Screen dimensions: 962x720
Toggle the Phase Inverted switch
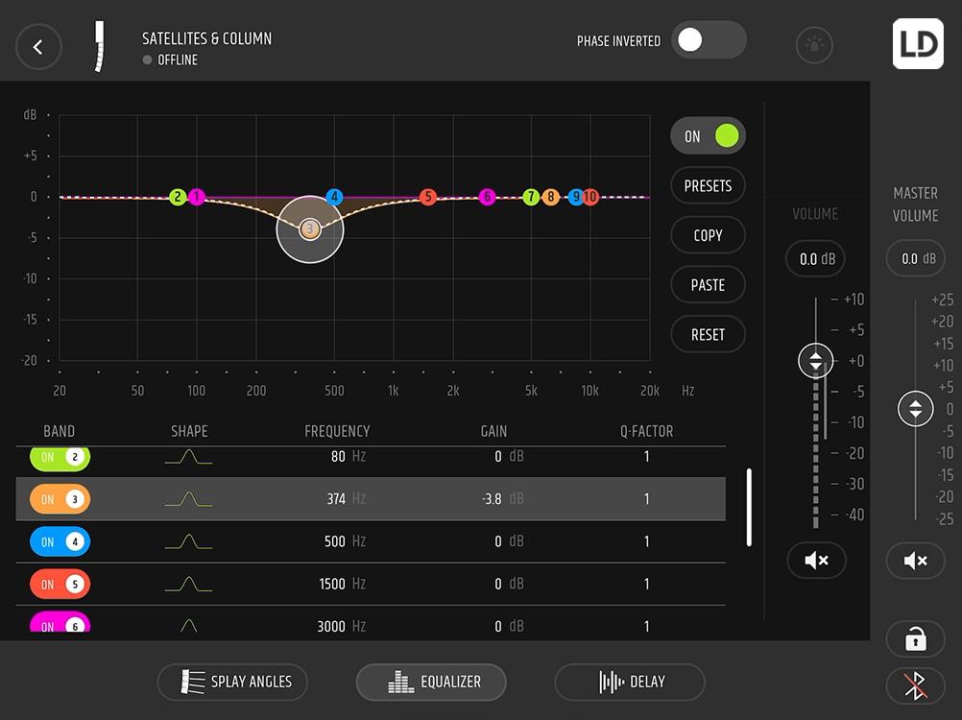tap(709, 39)
